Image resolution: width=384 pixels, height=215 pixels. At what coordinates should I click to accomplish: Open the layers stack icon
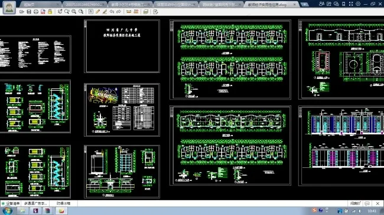click(x=146, y=12)
